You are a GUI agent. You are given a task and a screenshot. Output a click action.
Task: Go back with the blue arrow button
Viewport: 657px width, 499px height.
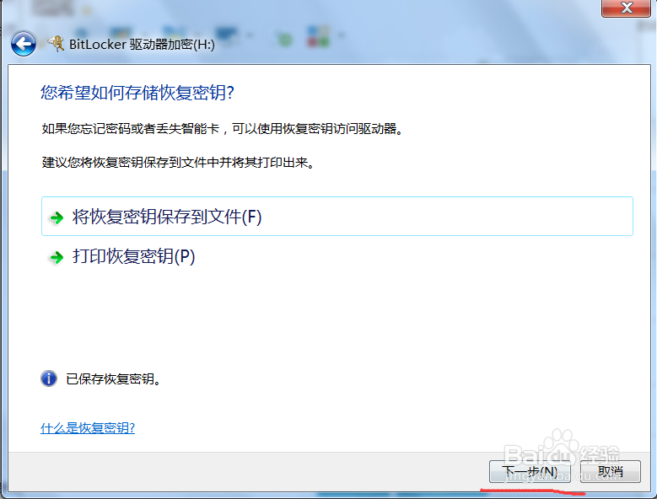point(24,44)
